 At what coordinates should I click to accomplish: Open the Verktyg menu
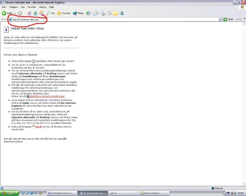point(43,7)
